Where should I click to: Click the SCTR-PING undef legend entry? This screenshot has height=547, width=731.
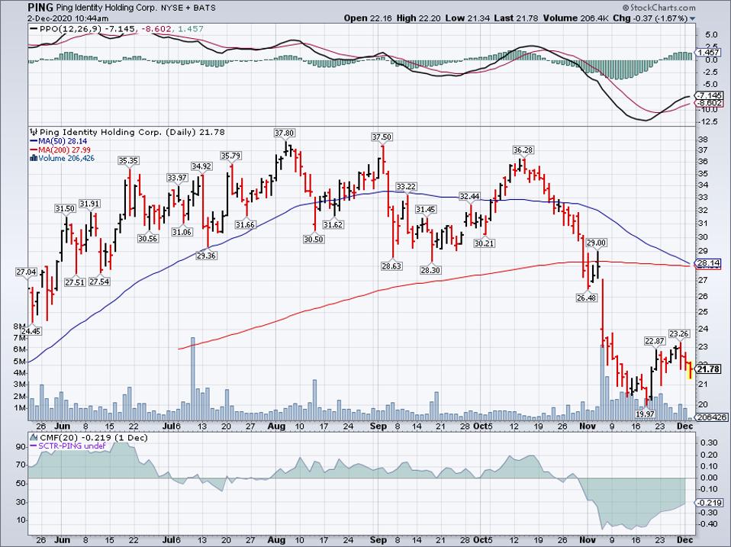click(x=72, y=446)
